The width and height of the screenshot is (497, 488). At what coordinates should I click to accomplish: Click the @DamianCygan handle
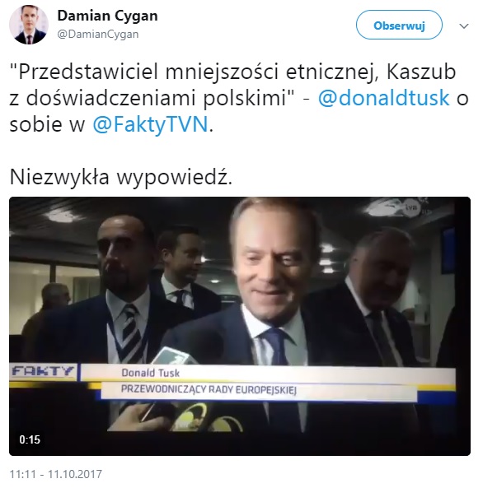(97, 35)
